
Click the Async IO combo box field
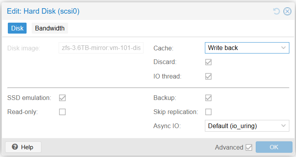coord(242,126)
